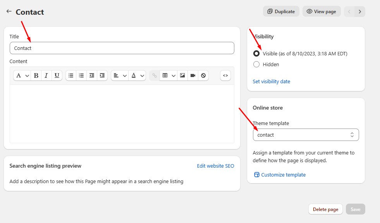380x223 pixels.
Task: Insert a bulleted list
Action: point(71,75)
